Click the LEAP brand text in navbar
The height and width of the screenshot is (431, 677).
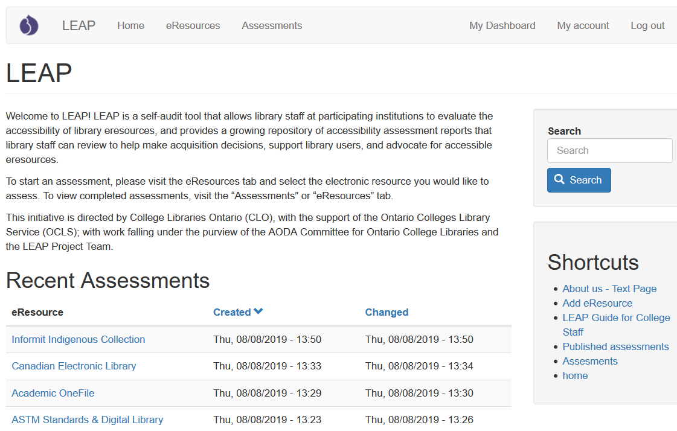coord(79,25)
